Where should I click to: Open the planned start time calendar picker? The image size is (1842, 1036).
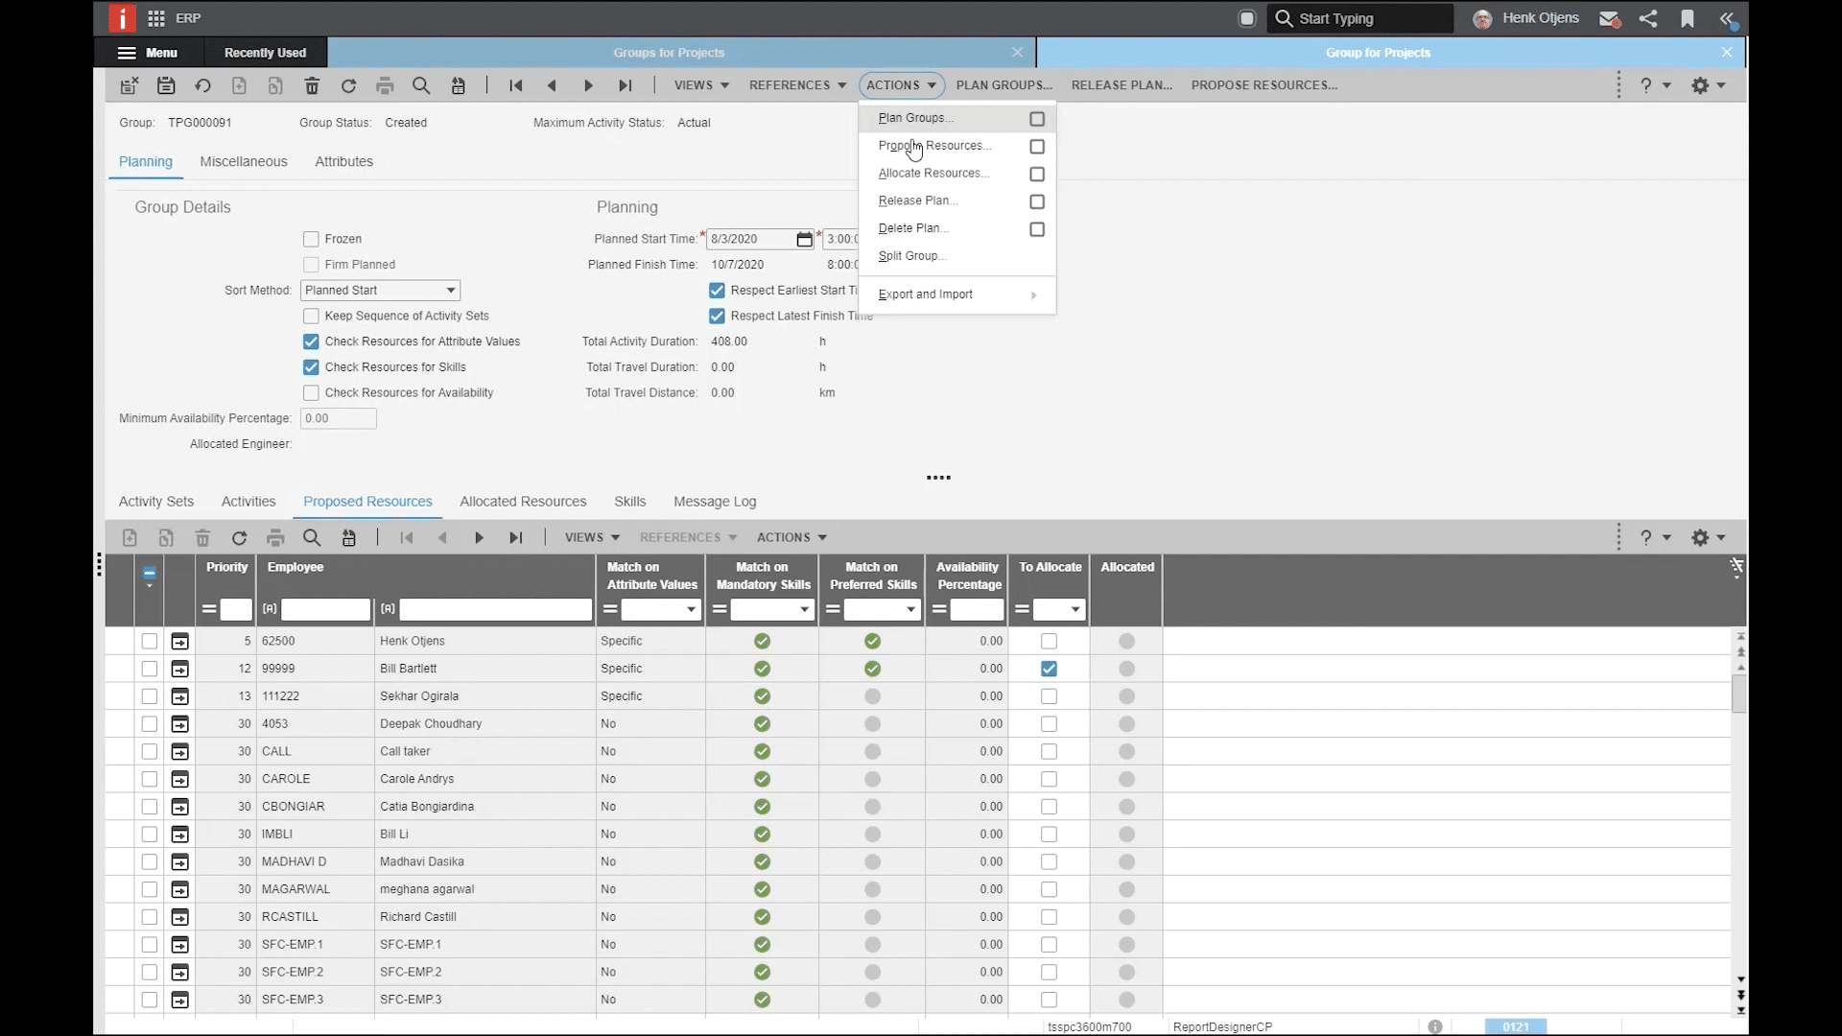[804, 239]
